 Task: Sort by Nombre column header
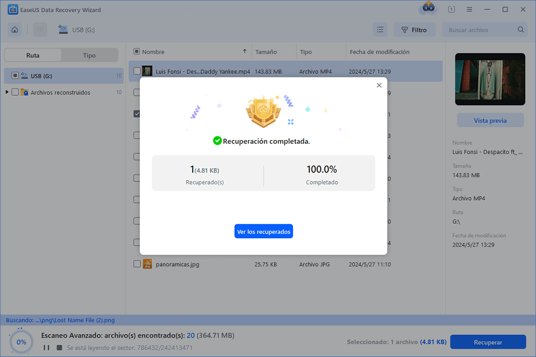[x=153, y=52]
